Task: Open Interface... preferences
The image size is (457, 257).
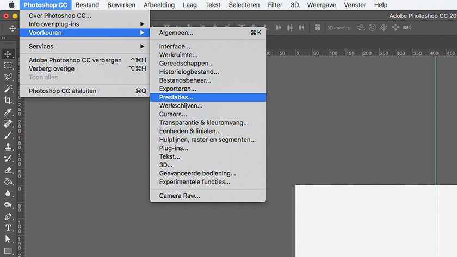Action: point(208,46)
